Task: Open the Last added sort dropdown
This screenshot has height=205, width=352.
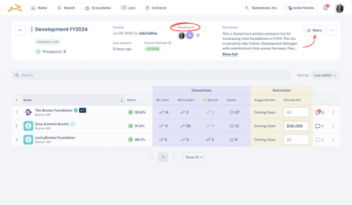Action: coord(325,75)
